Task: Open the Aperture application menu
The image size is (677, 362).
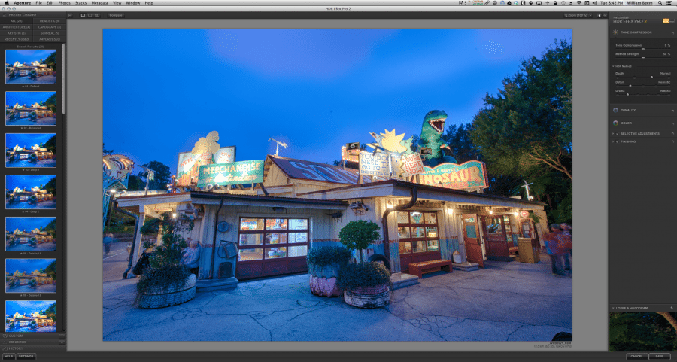Action: click(x=22, y=2)
